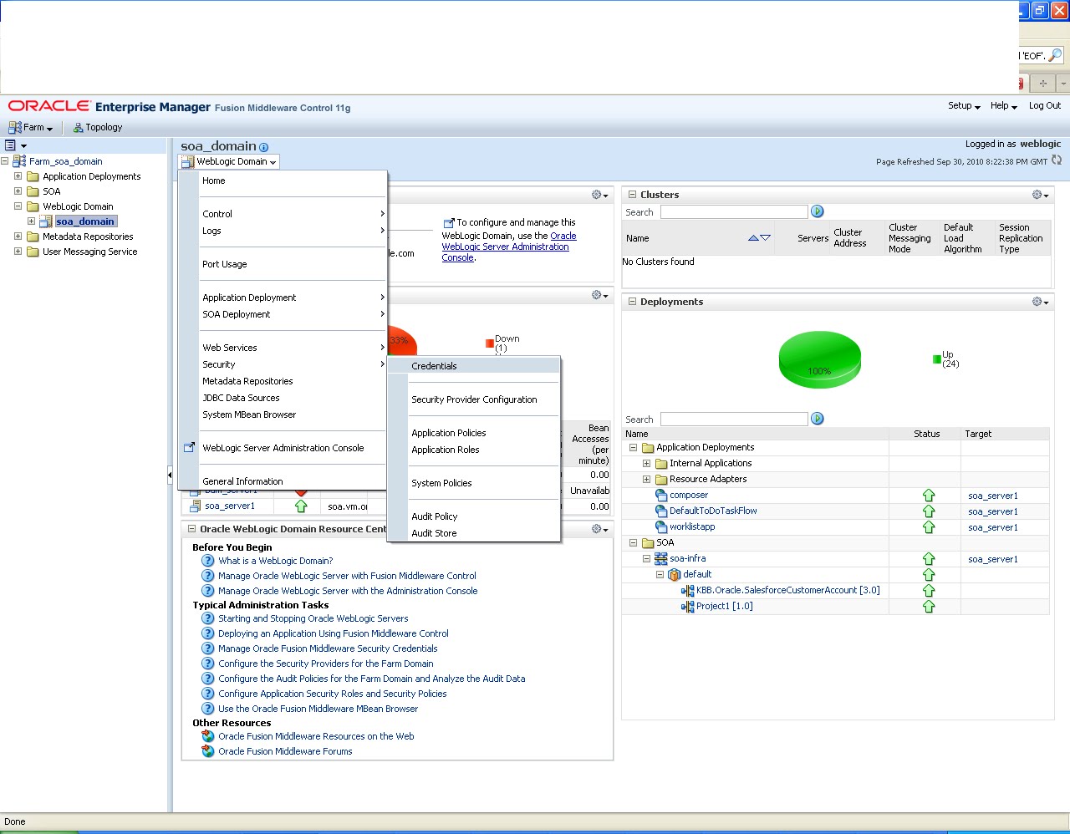Image resolution: width=1070 pixels, height=834 pixels.
Task: Expand the Application Deployments tree node
Action: [18, 176]
